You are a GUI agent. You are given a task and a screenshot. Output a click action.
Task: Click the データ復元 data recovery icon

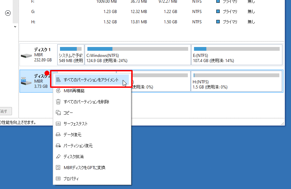coord(58,135)
